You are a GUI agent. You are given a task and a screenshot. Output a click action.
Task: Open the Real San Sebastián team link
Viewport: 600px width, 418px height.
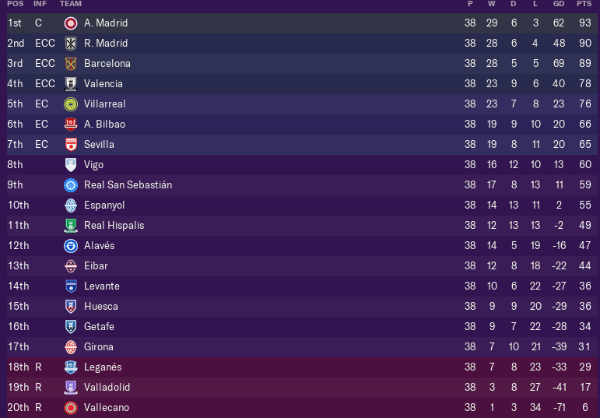(x=128, y=185)
